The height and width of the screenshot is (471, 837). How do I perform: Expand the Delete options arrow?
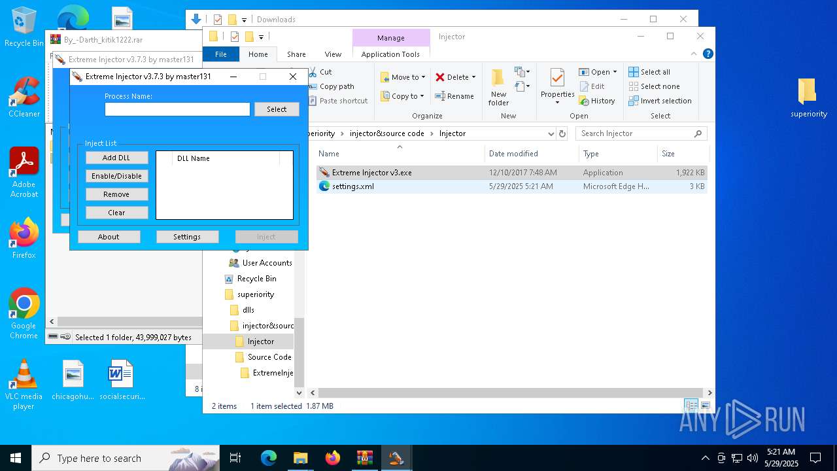[473, 77]
